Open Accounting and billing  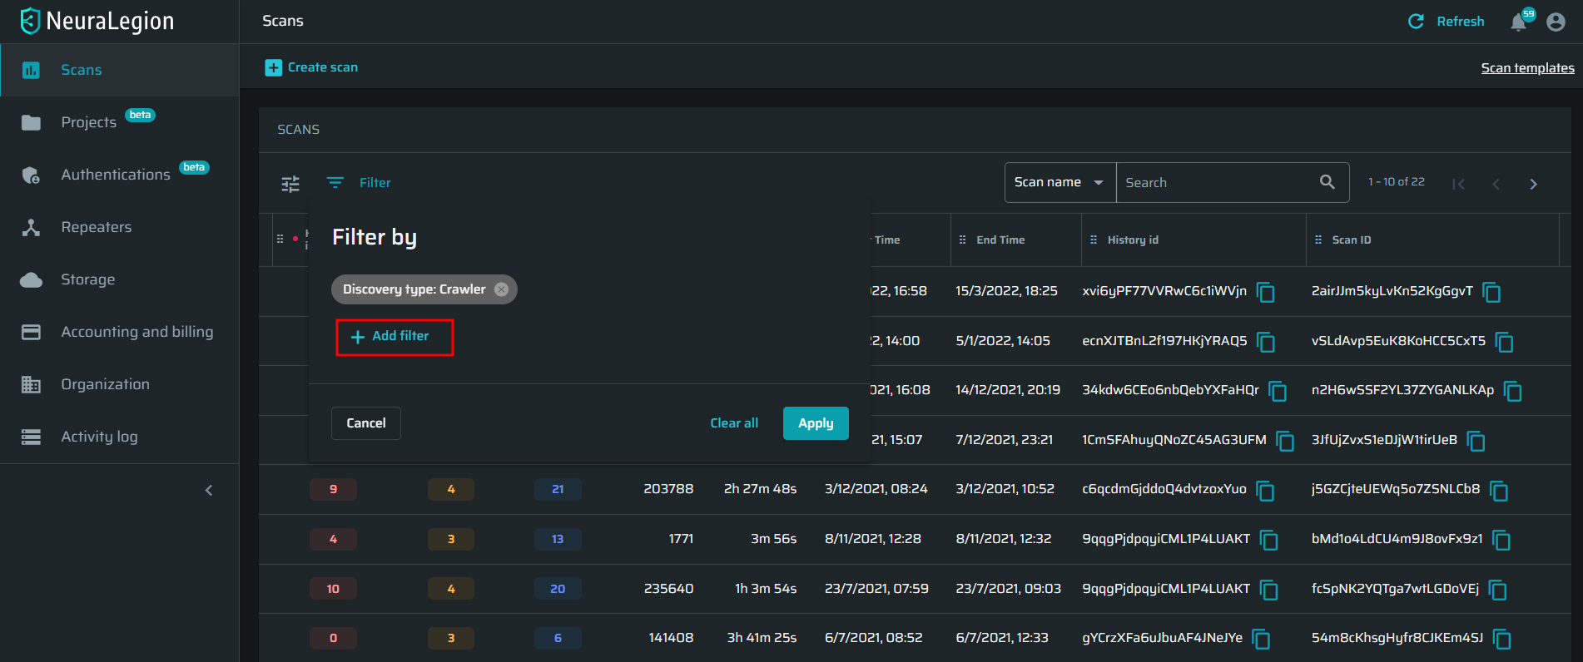click(x=119, y=332)
